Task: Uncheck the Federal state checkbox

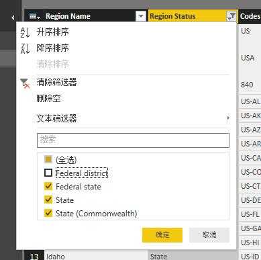Action: point(48,186)
